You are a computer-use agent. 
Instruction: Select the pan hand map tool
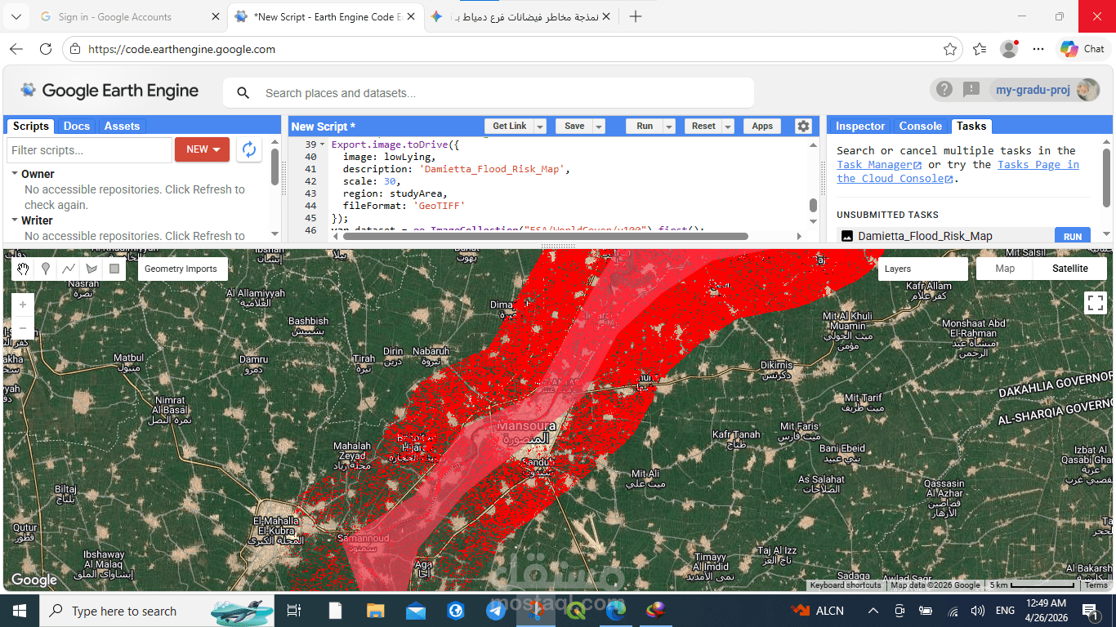(23, 269)
